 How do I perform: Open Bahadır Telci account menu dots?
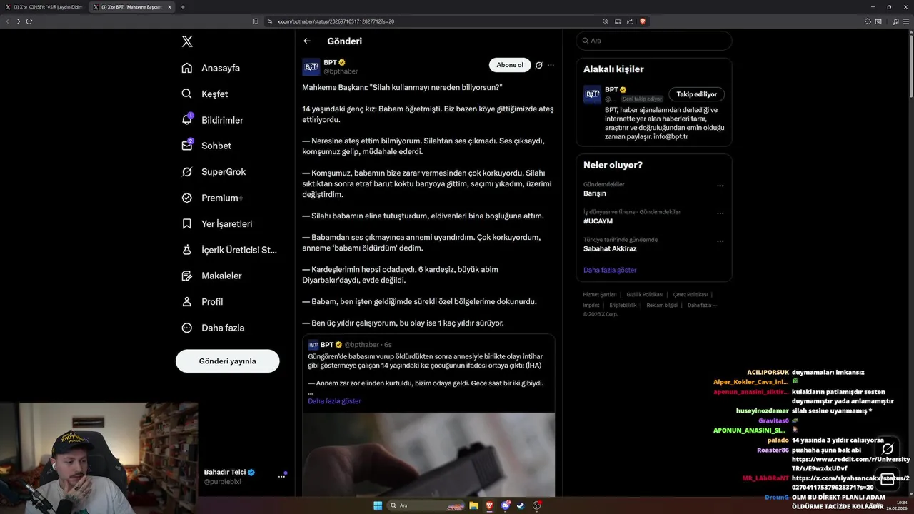click(281, 476)
